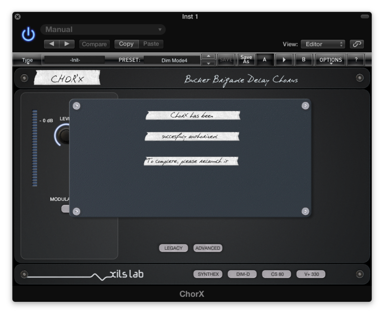Click the blue level meter bar

[x=35, y=148]
